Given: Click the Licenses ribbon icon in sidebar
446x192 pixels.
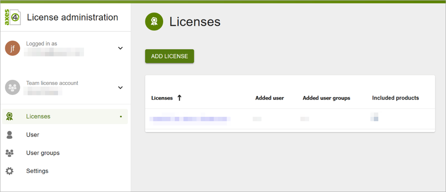Looking at the screenshot, I should coord(10,116).
